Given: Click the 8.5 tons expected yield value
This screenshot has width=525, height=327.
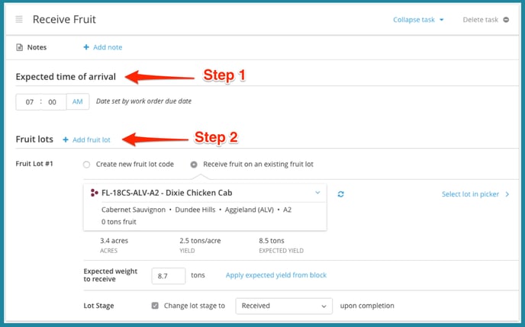Looking at the screenshot, I should [x=271, y=241].
